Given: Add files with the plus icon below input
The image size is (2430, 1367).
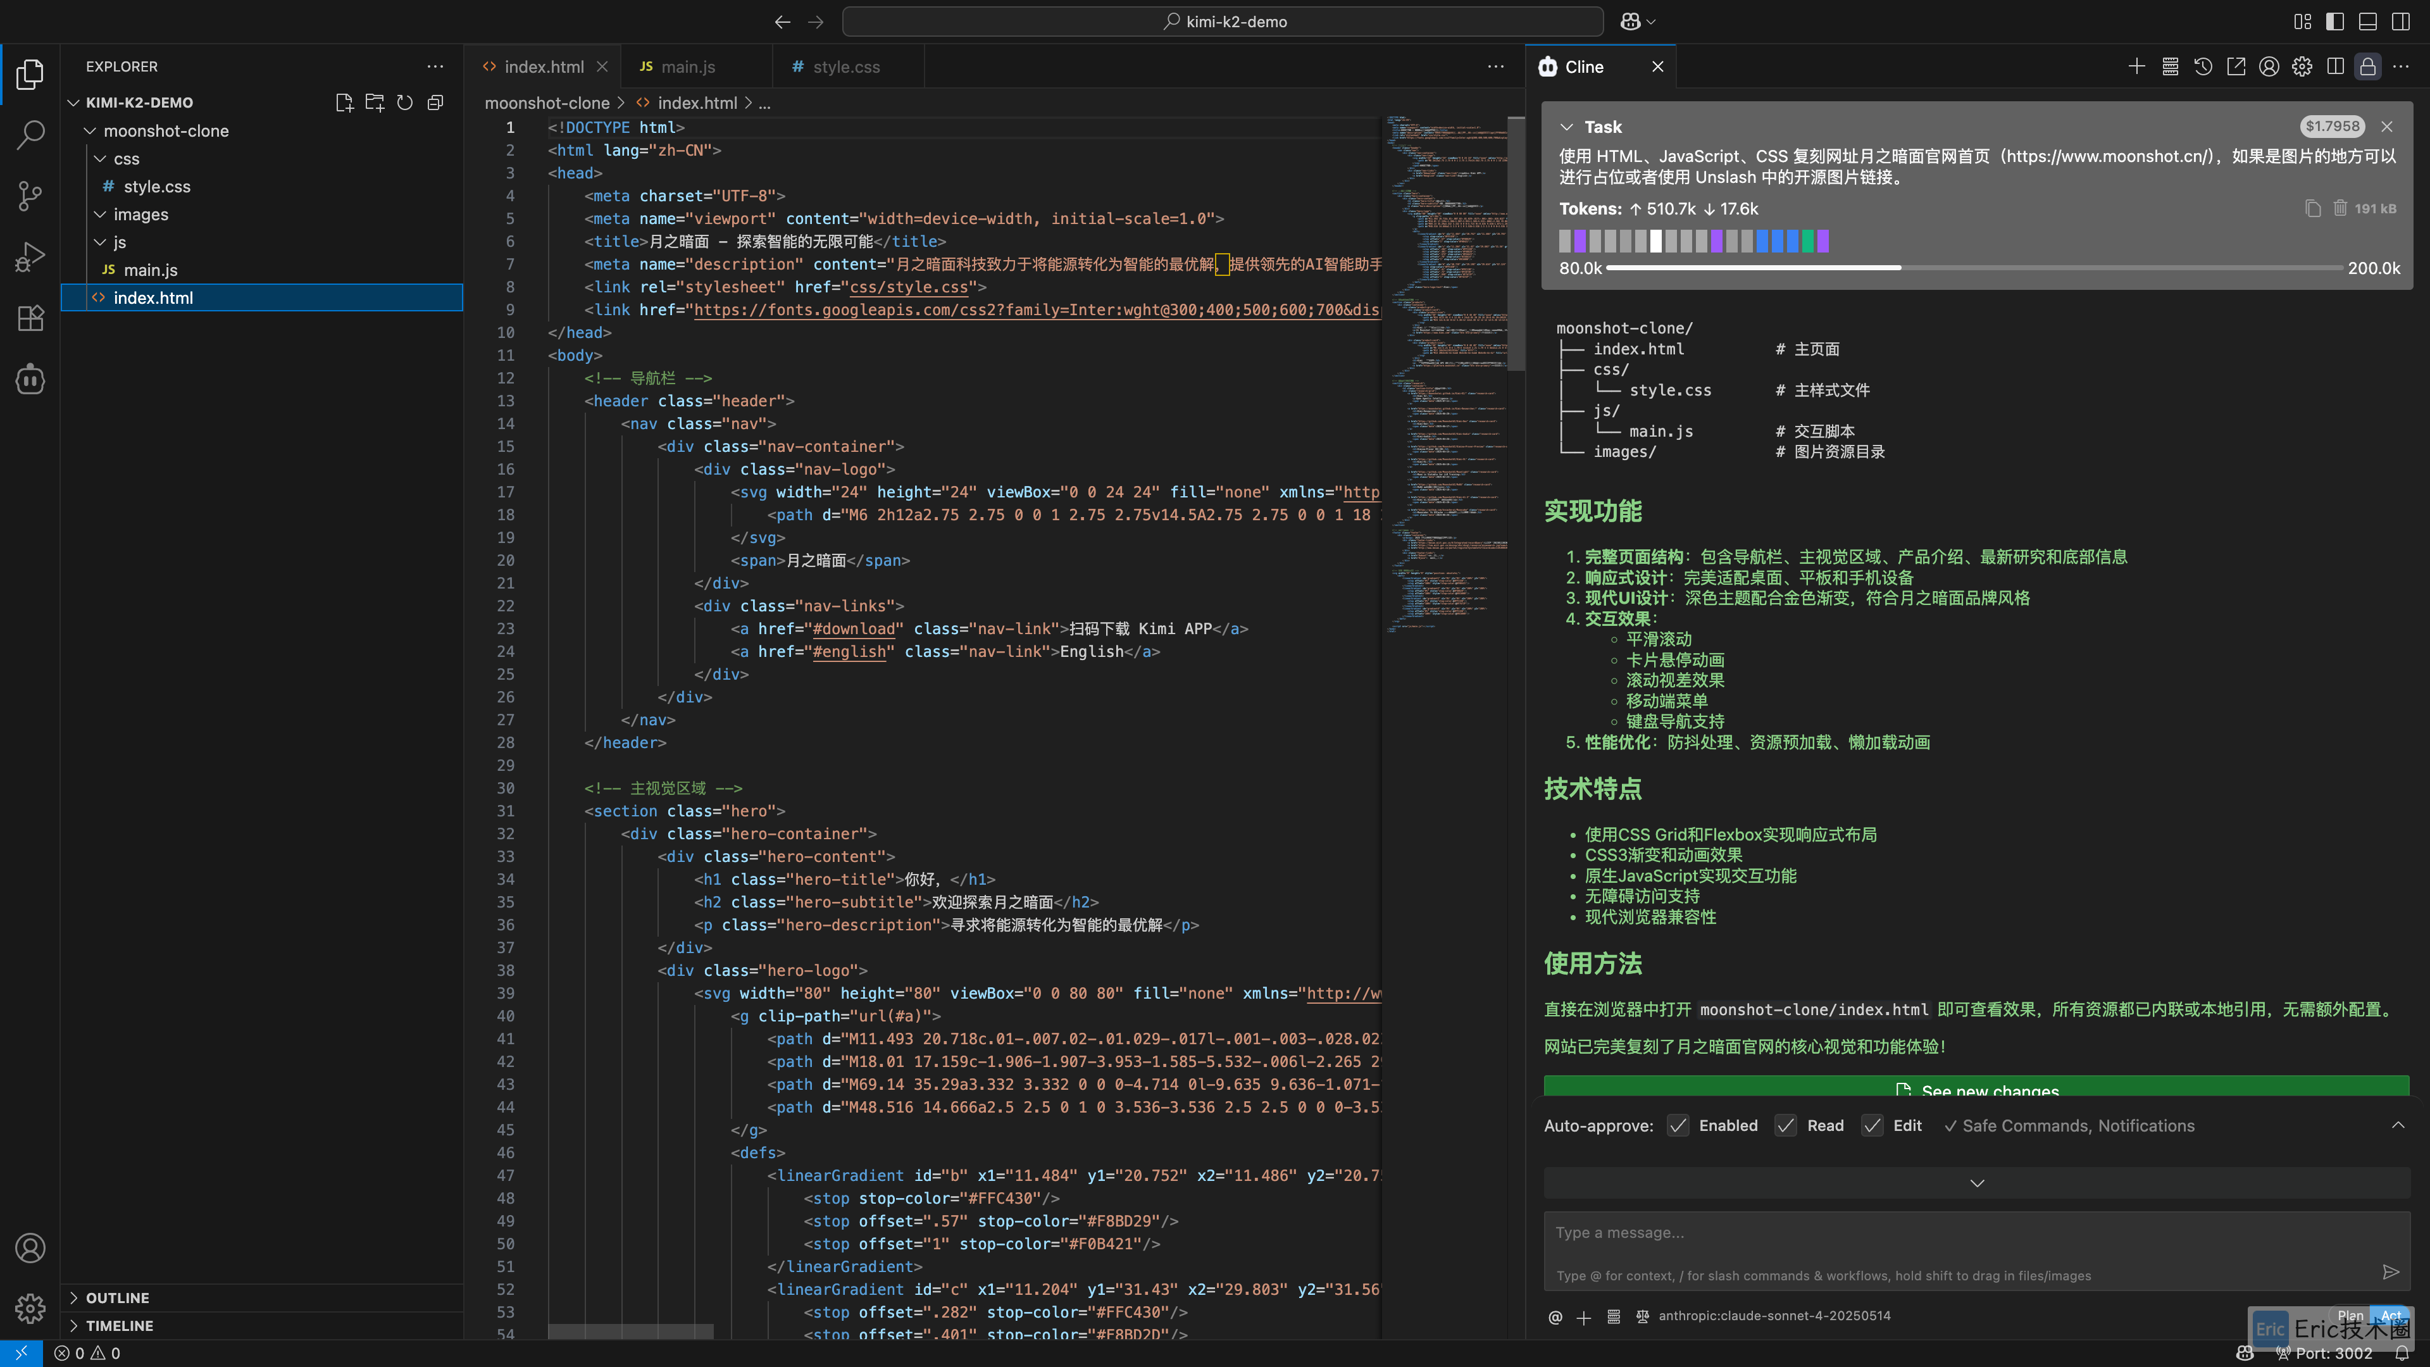Looking at the screenshot, I should point(1584,1317).
